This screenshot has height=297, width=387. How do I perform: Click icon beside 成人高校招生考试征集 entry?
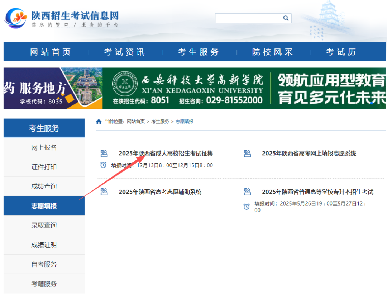pyautogui.click(x=104, y=154)
